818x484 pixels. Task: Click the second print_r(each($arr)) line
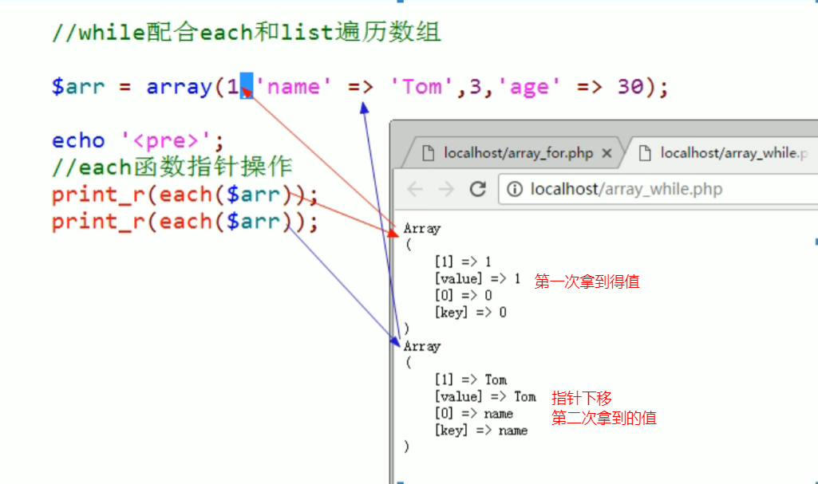pos(184,222)
